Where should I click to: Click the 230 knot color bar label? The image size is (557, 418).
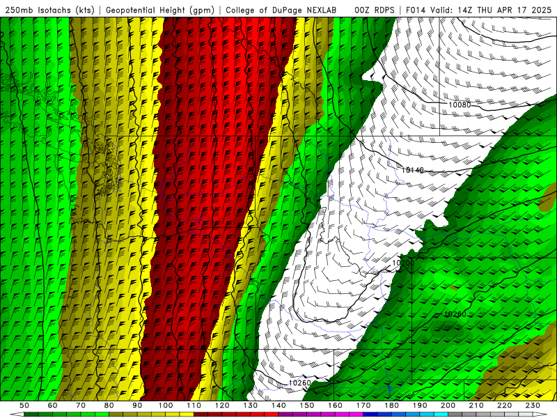(533, 405)
